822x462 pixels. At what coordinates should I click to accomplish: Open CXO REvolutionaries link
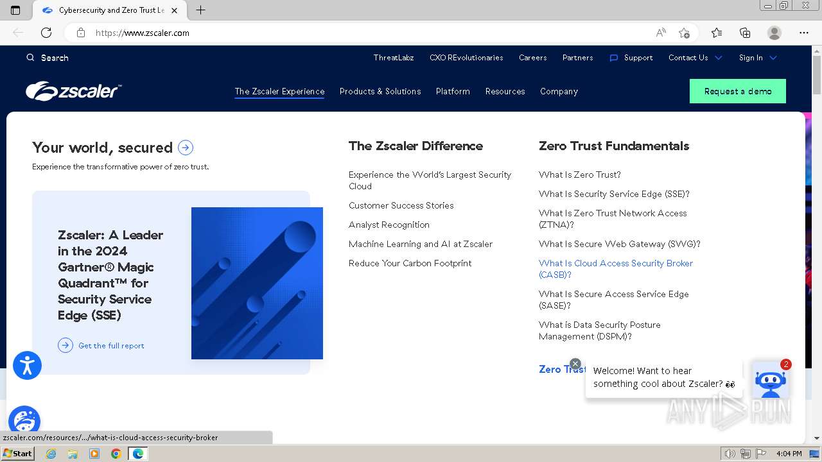pos(466,58)
